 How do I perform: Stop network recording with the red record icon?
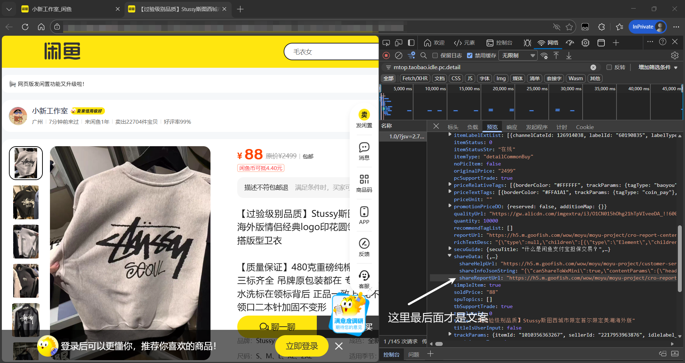tap(386, 55)
